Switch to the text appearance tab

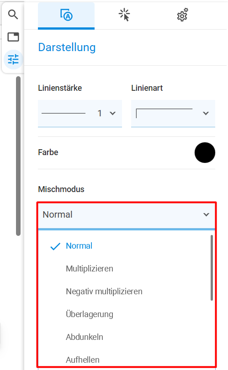66,16
